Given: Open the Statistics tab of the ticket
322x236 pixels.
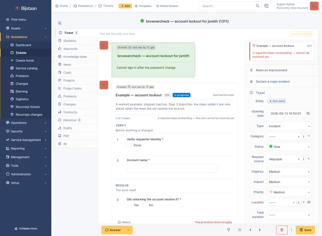Looking at the screenshot, I should coord(76,41).
